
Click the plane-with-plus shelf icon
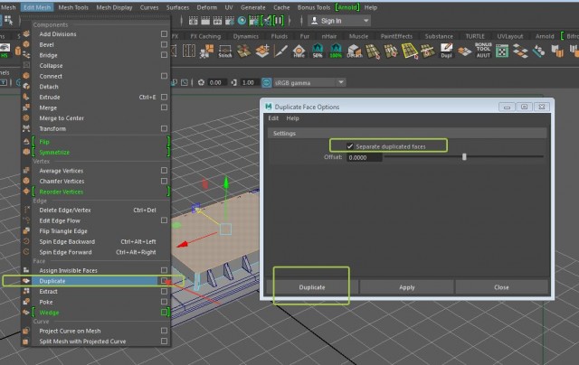coord(262,51)
